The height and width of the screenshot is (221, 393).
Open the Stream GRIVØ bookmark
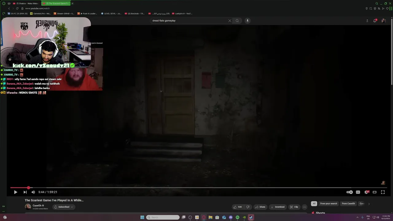click(x=64, y=14)
